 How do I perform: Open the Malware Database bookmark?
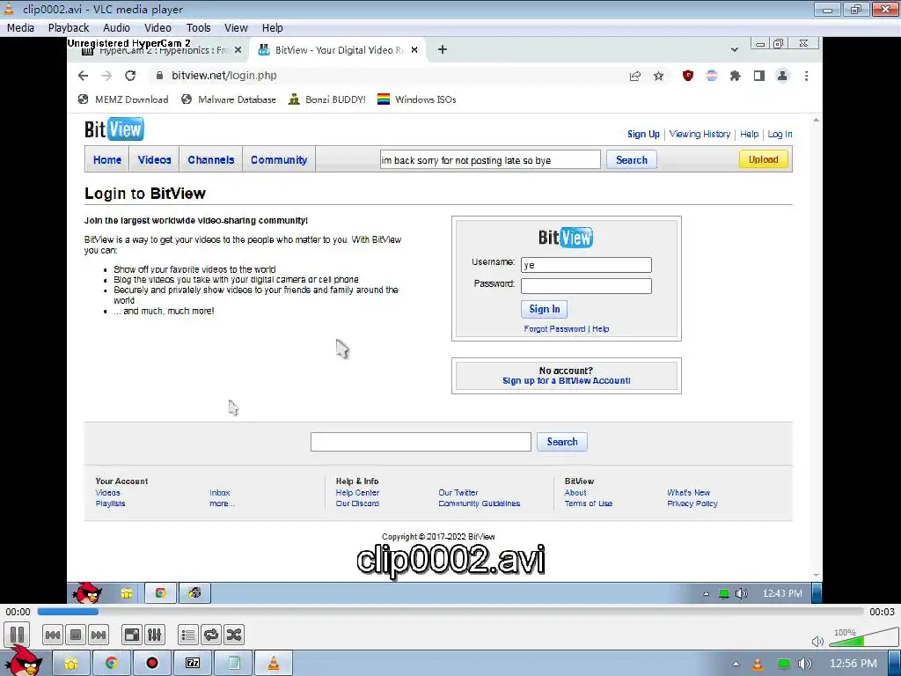pyautogui.click(x=229, y=99)
